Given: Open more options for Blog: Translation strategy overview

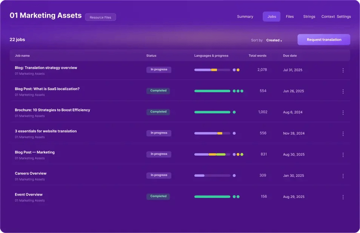Looking at the screenshot, I should [343, 70].
